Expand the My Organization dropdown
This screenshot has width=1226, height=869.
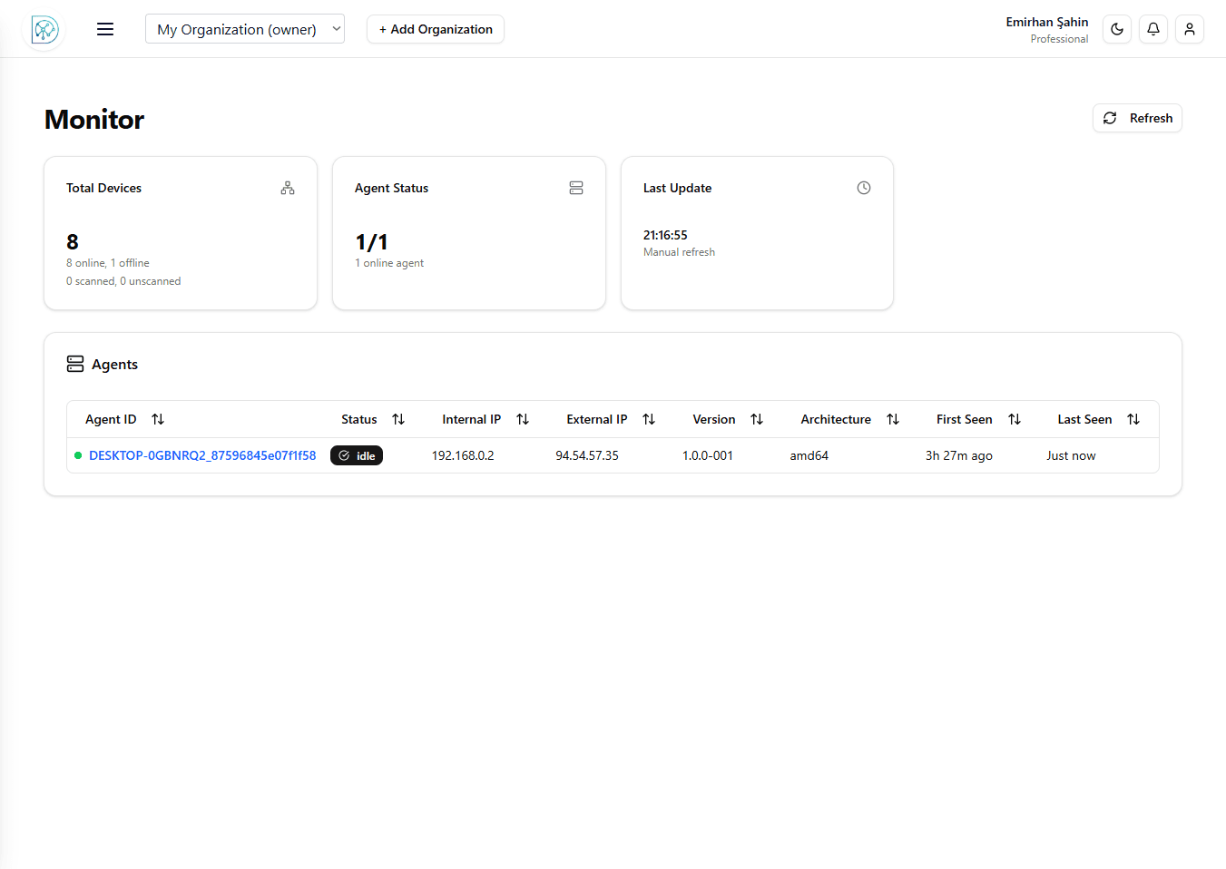coord(245,29)
